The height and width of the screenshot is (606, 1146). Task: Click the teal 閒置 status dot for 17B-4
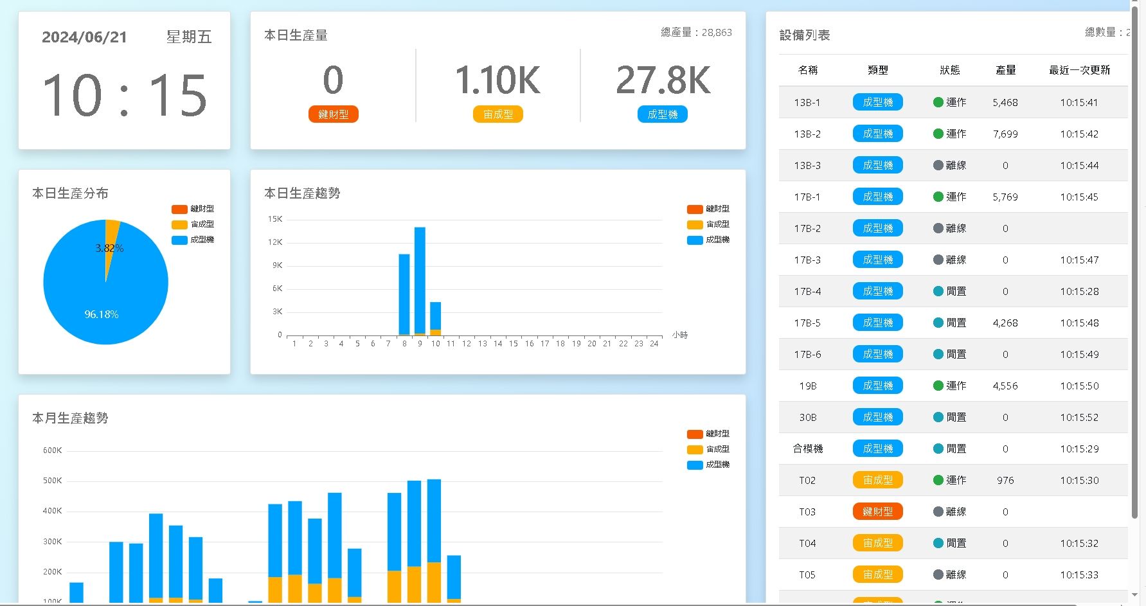click(x=938, y=291)
